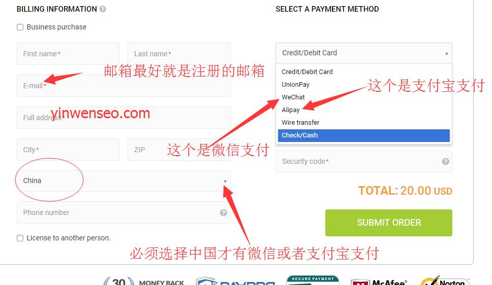This screenshot has width=492, height=285.
Task: Click the Secure Payment badge
Action: 313,280
